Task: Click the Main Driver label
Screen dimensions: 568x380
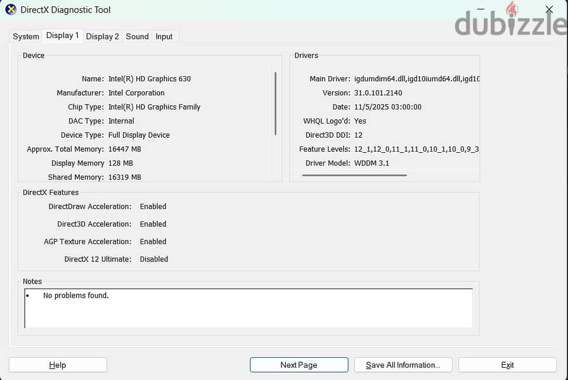Action: pos(330,79)
